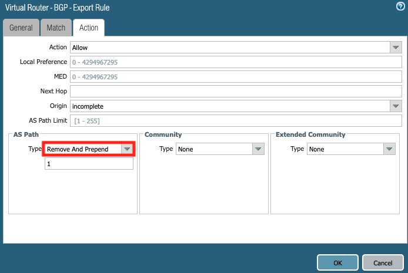Click the Action field showing Allow
This screenshot has height=273, width=408.
tap(230, 48)
